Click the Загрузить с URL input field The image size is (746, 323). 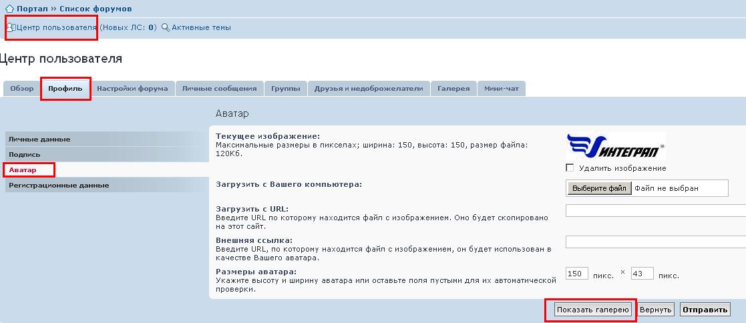coord(655,211)
